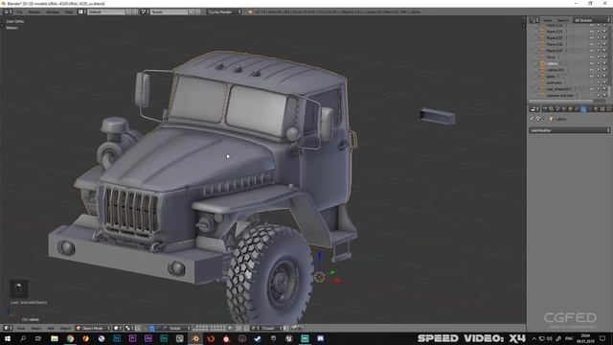Open the viewport shading dropdown
This screenshot has width=613, height=345.
pyautogui.click(x=118, y=328)
